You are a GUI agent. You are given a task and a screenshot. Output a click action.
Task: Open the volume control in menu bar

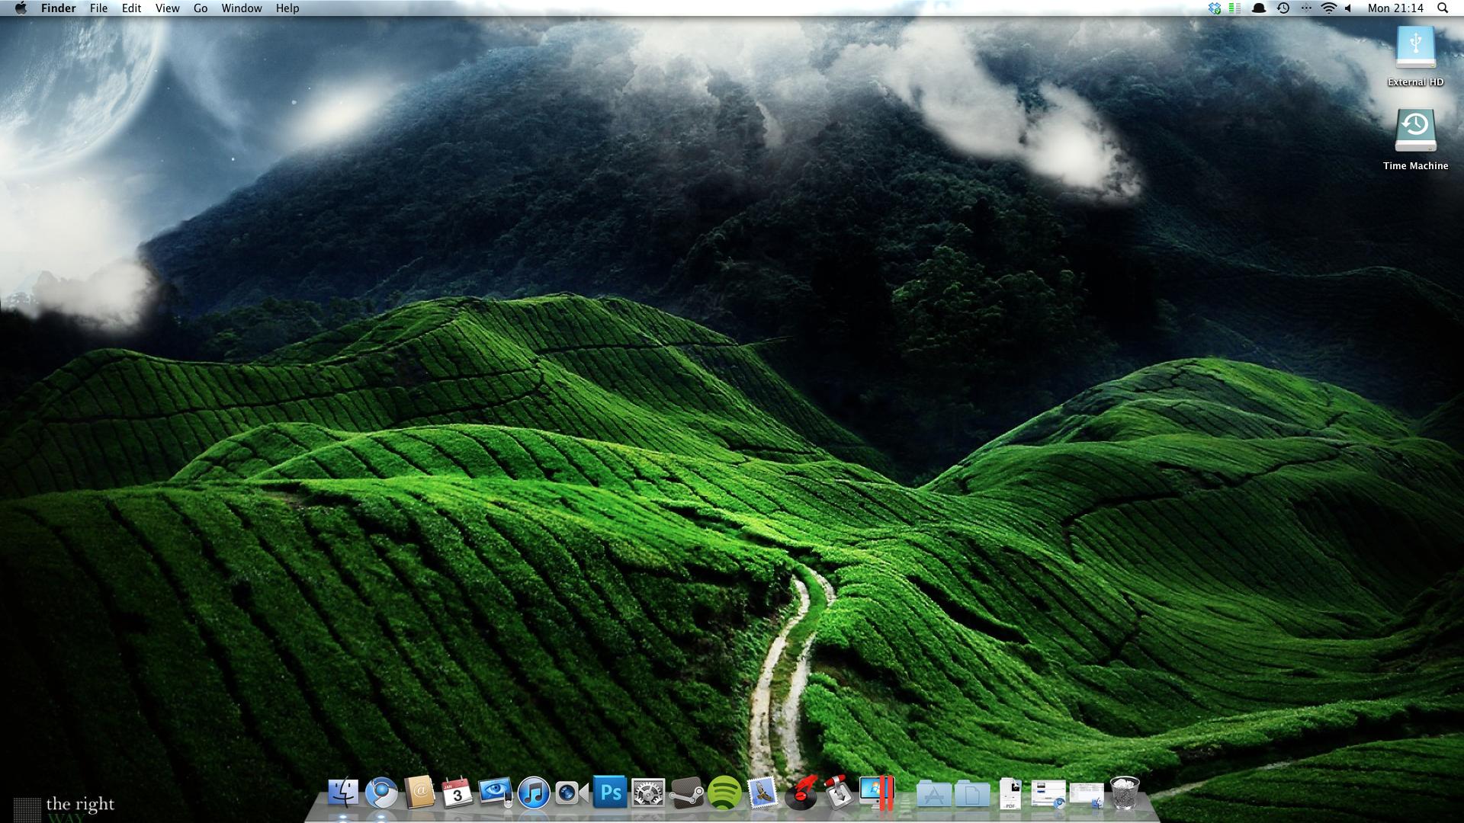tap(1348, 8)
